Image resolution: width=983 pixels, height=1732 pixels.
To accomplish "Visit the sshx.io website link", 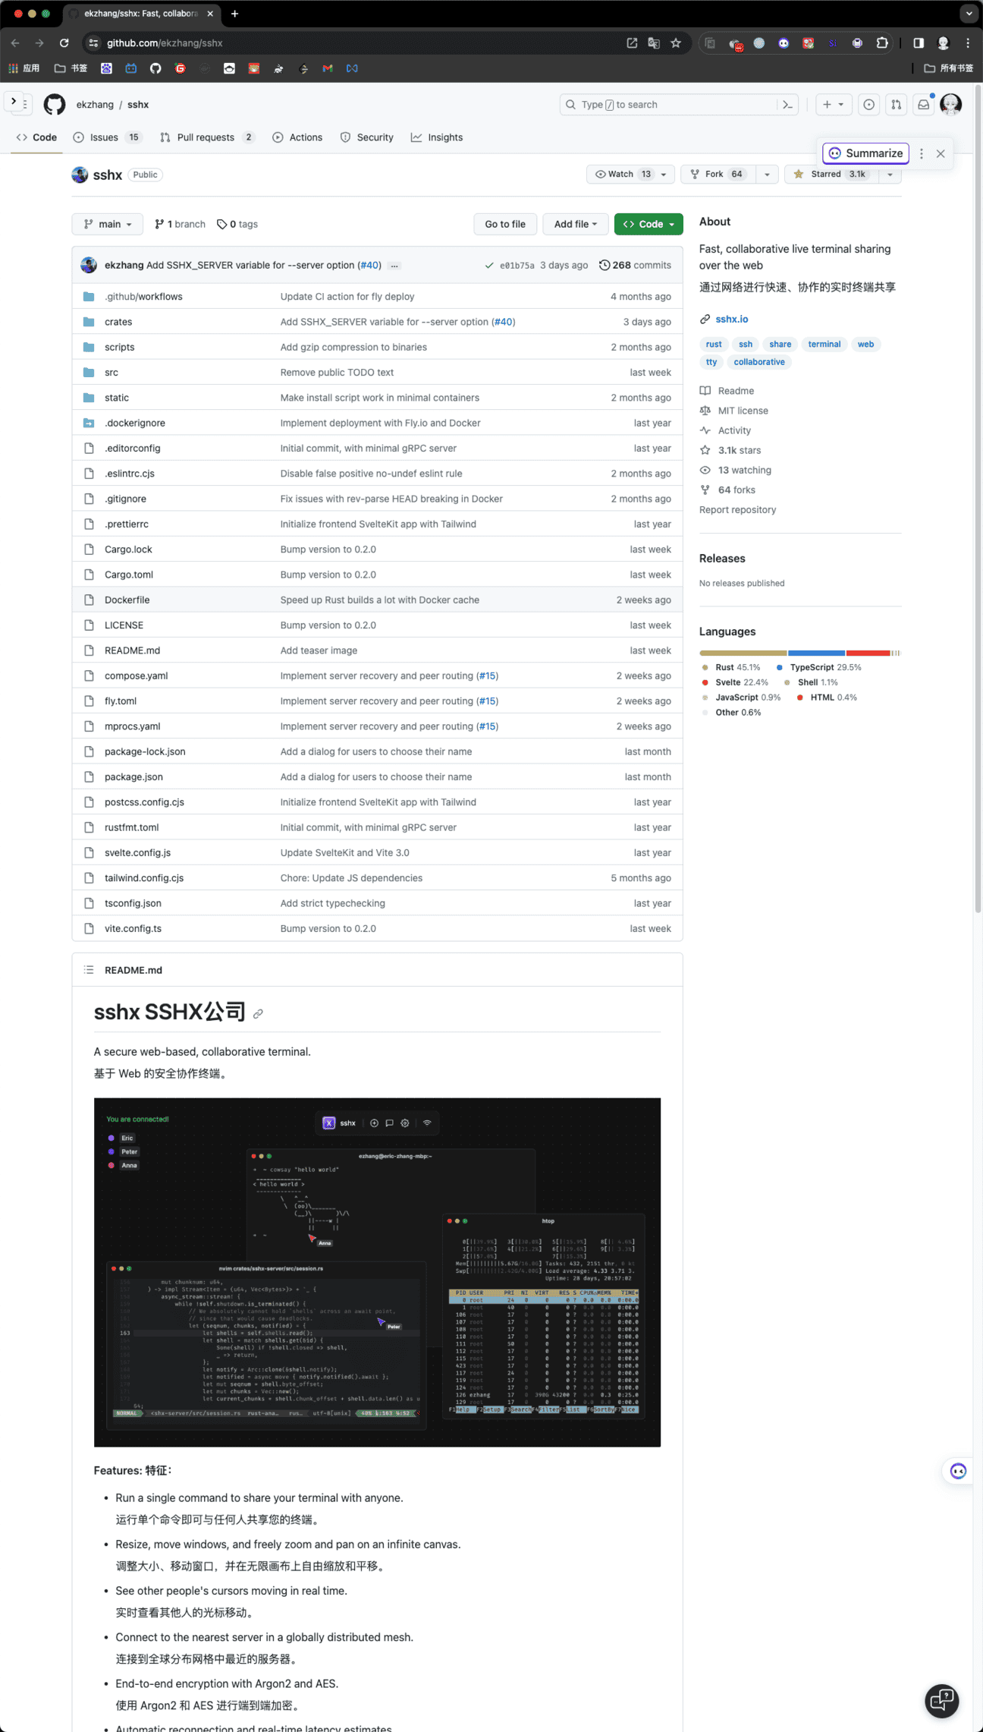I will pos(731,320).
